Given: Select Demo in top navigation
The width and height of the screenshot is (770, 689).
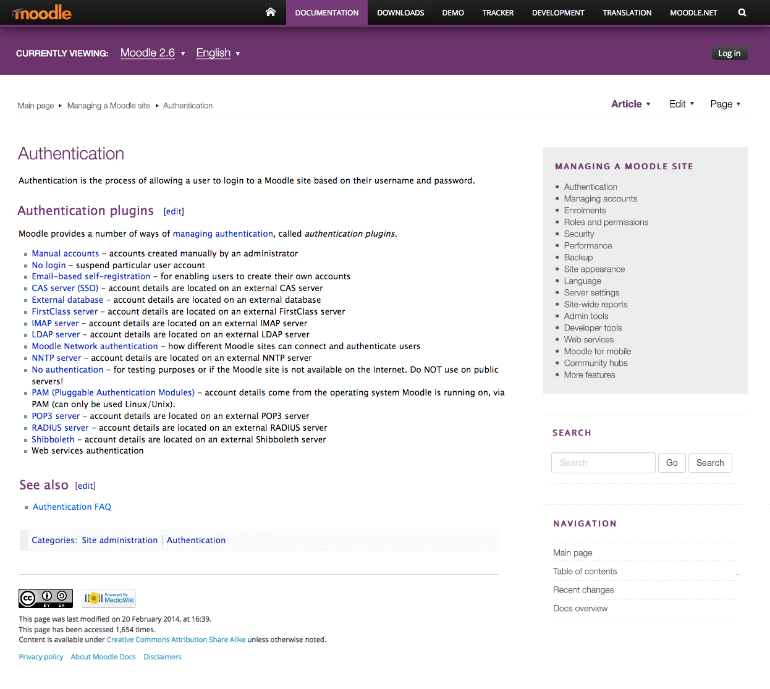Looking at the screenshot, I should tap(453, 12).
